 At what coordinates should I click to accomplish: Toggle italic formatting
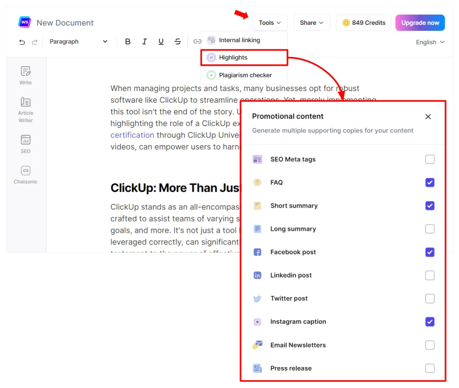[x=144, y=42]
